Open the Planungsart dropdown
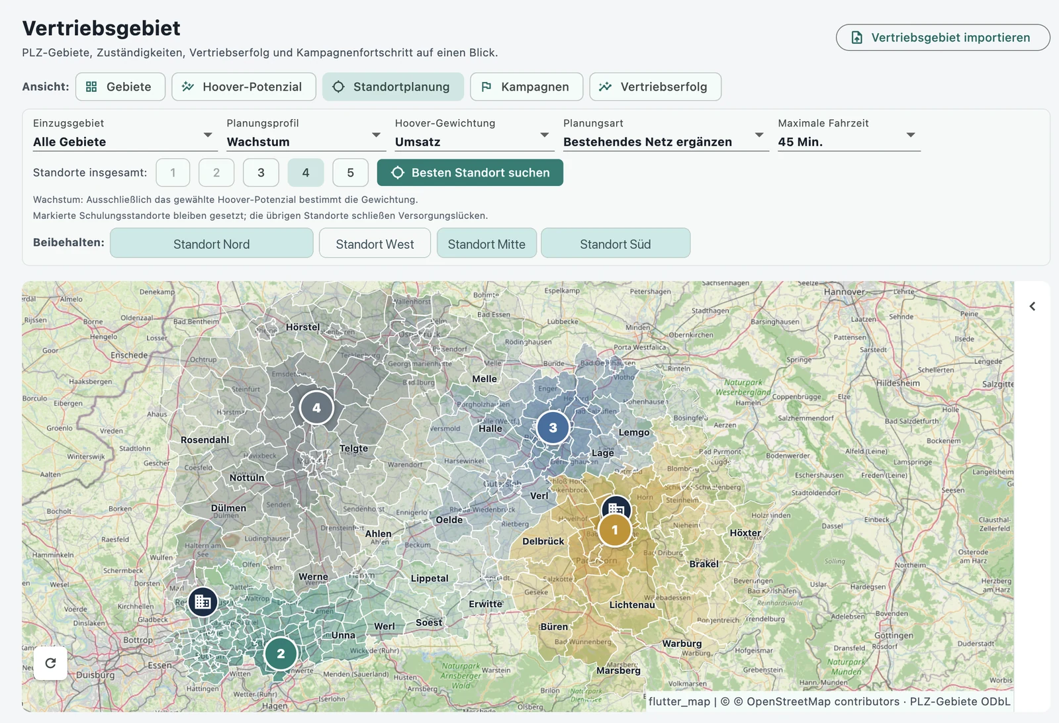This screenshot has width=1059, height=723. [x=665, y=134]
